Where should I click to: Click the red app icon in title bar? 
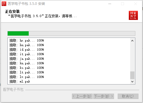click(x=4, y=4)
